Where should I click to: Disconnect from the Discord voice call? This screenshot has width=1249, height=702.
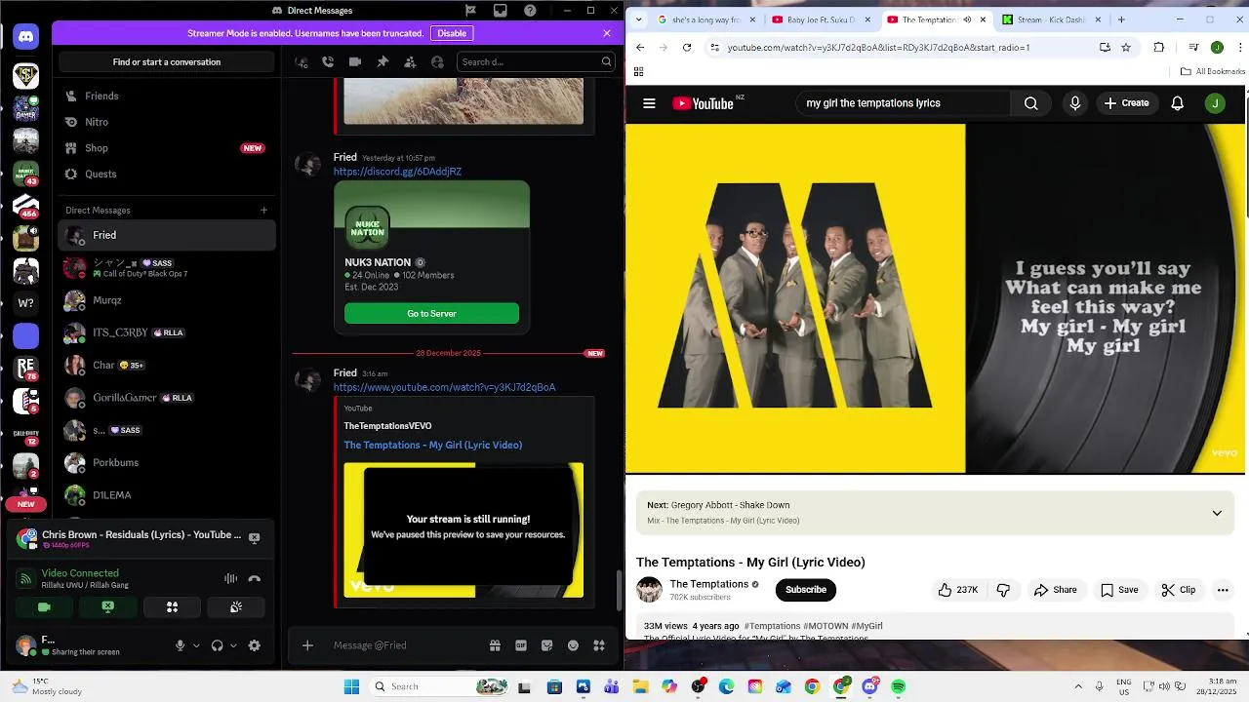[255, 579]
